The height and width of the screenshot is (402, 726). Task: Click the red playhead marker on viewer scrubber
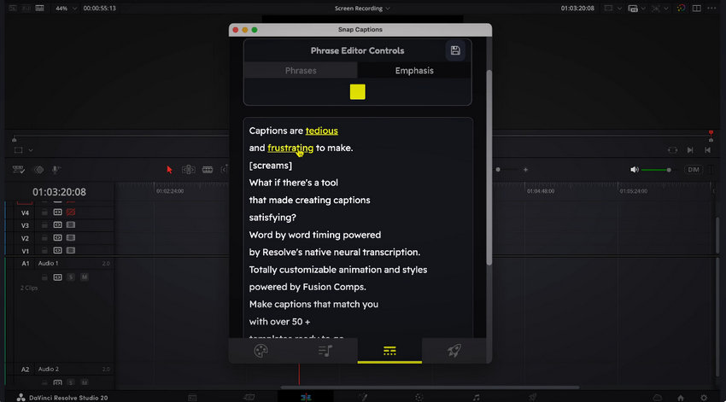click(x=711, y=134)
